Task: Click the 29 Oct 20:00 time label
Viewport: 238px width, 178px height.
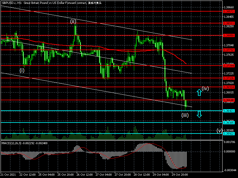Action: [180, 174]
